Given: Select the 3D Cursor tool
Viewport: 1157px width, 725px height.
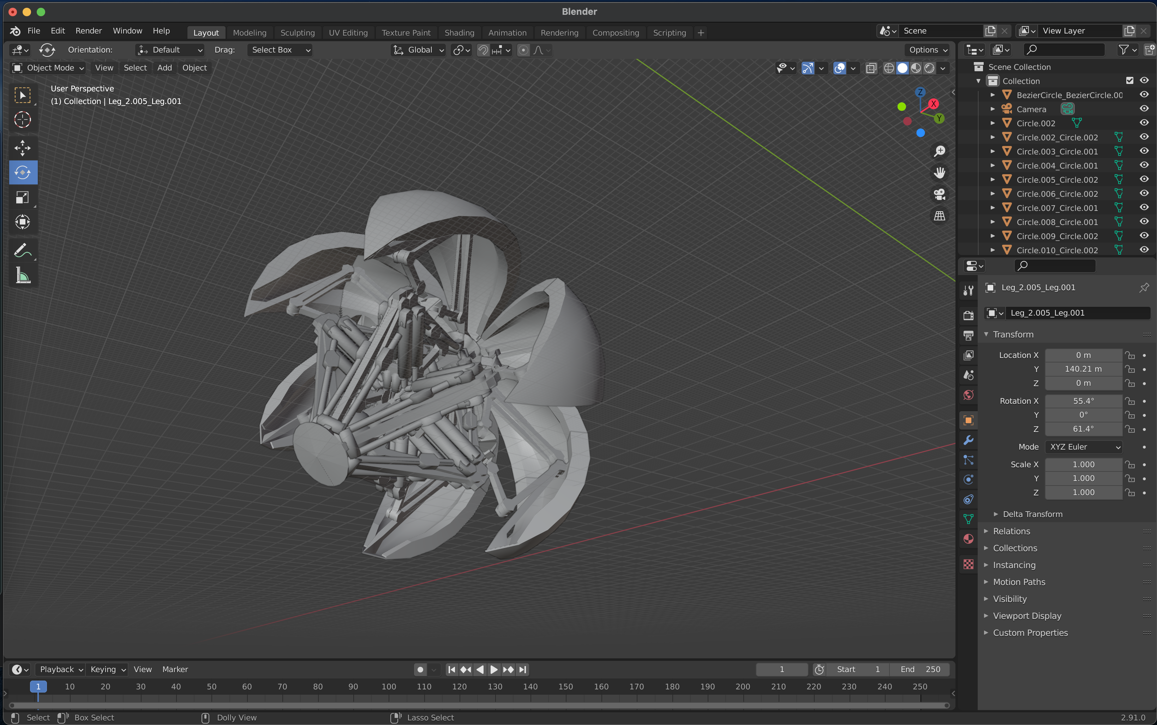Looking at the screenshot, I should click(23, 120).
